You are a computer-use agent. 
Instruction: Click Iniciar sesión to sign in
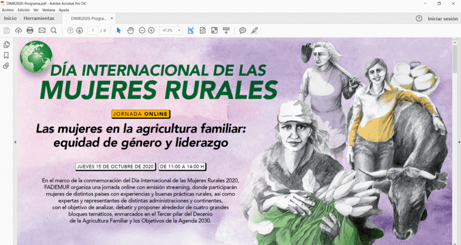(x=442, y=19)
